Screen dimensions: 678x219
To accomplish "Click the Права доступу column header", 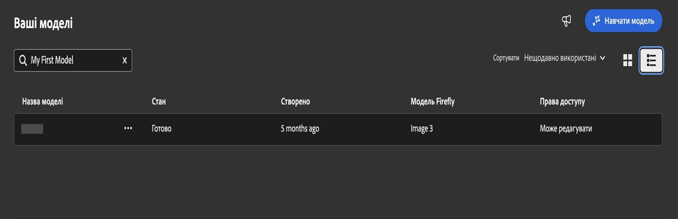I will (562, 102).
